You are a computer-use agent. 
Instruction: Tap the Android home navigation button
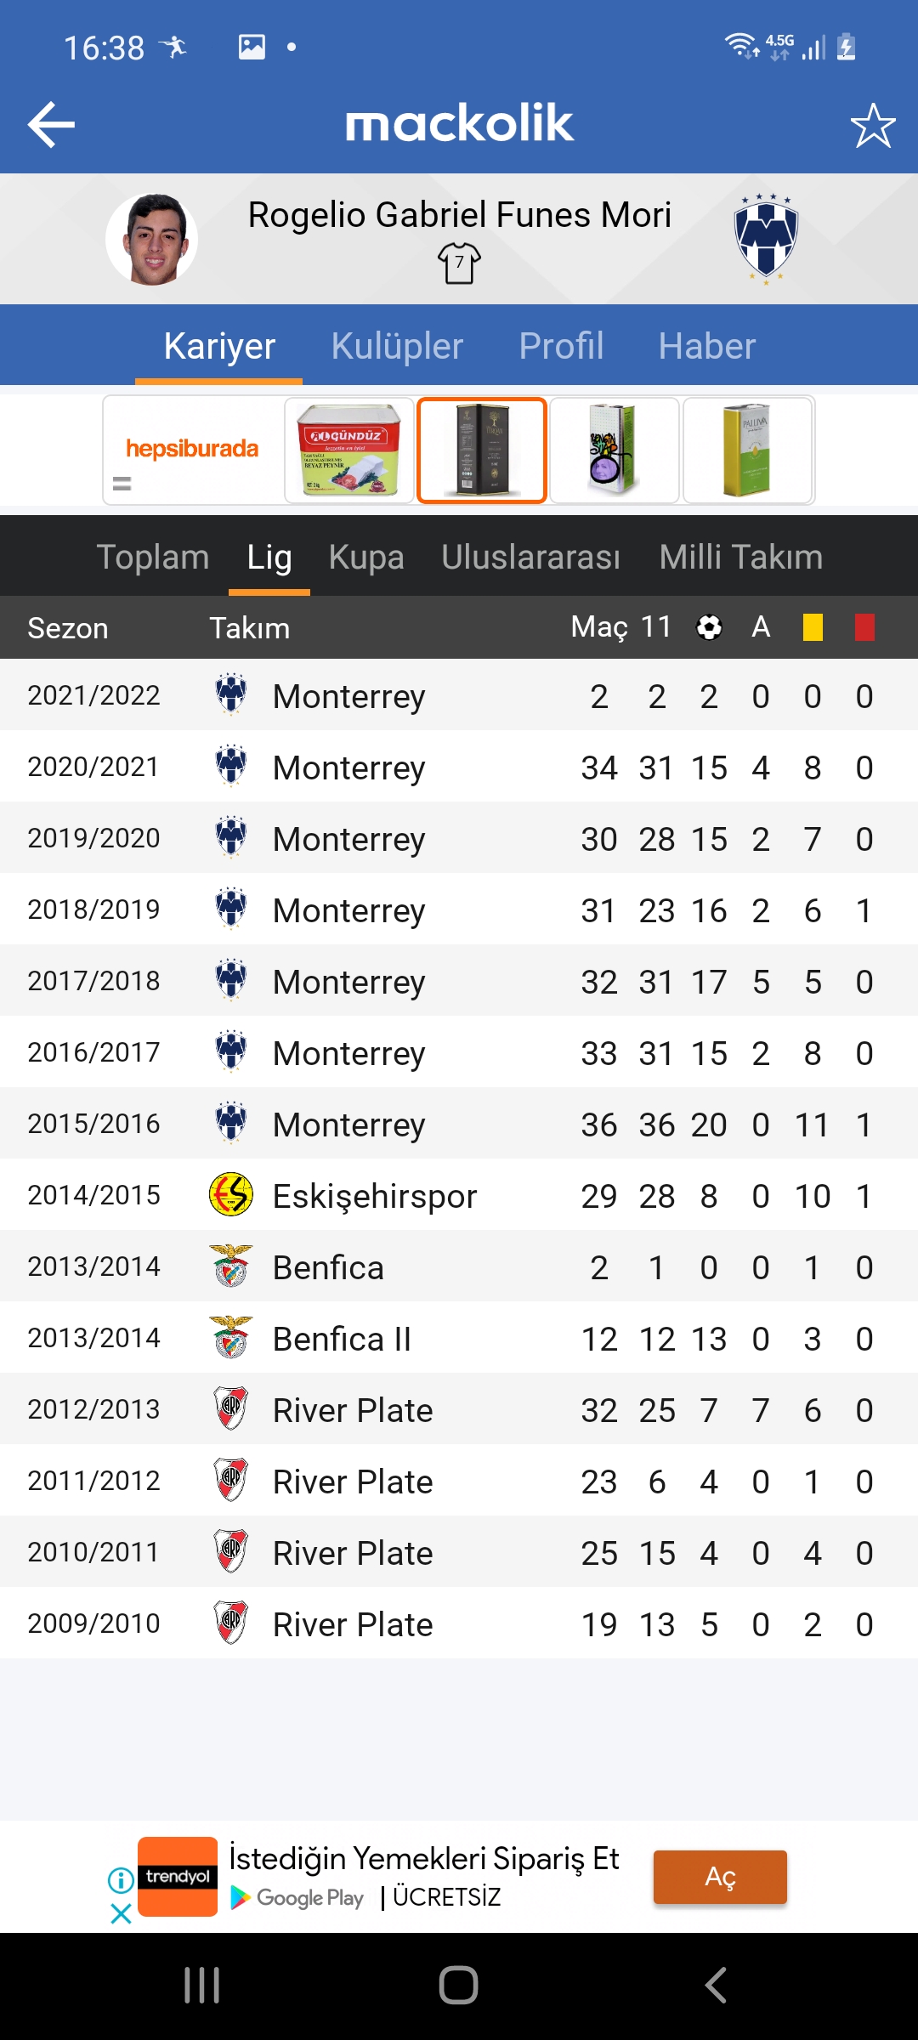coord(458,1986)
